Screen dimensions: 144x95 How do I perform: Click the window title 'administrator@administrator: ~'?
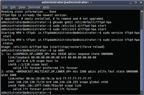point(67,2)
